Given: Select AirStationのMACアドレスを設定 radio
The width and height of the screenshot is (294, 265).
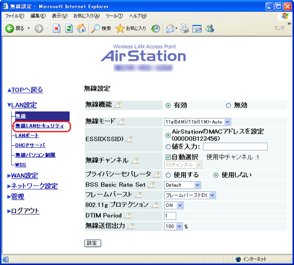Looking at the screenshot, I should click(168, 135).
